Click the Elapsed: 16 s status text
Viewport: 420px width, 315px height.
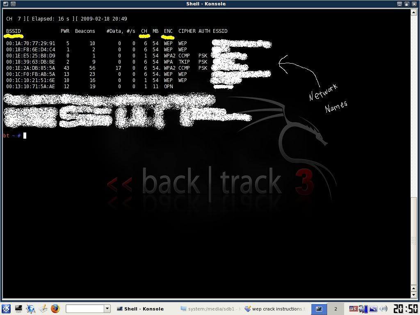point(50,18)
